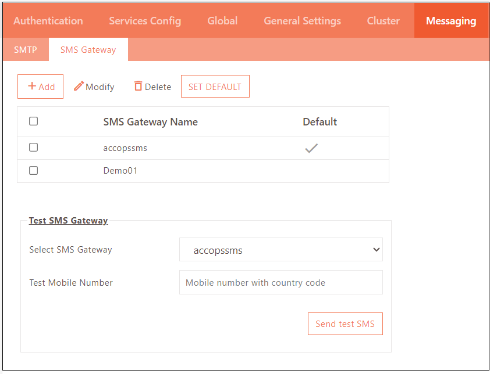Toggle the select-all gateways checkbox
The height and width of the screenshot is (374, 490).
[x=33, y=121]
